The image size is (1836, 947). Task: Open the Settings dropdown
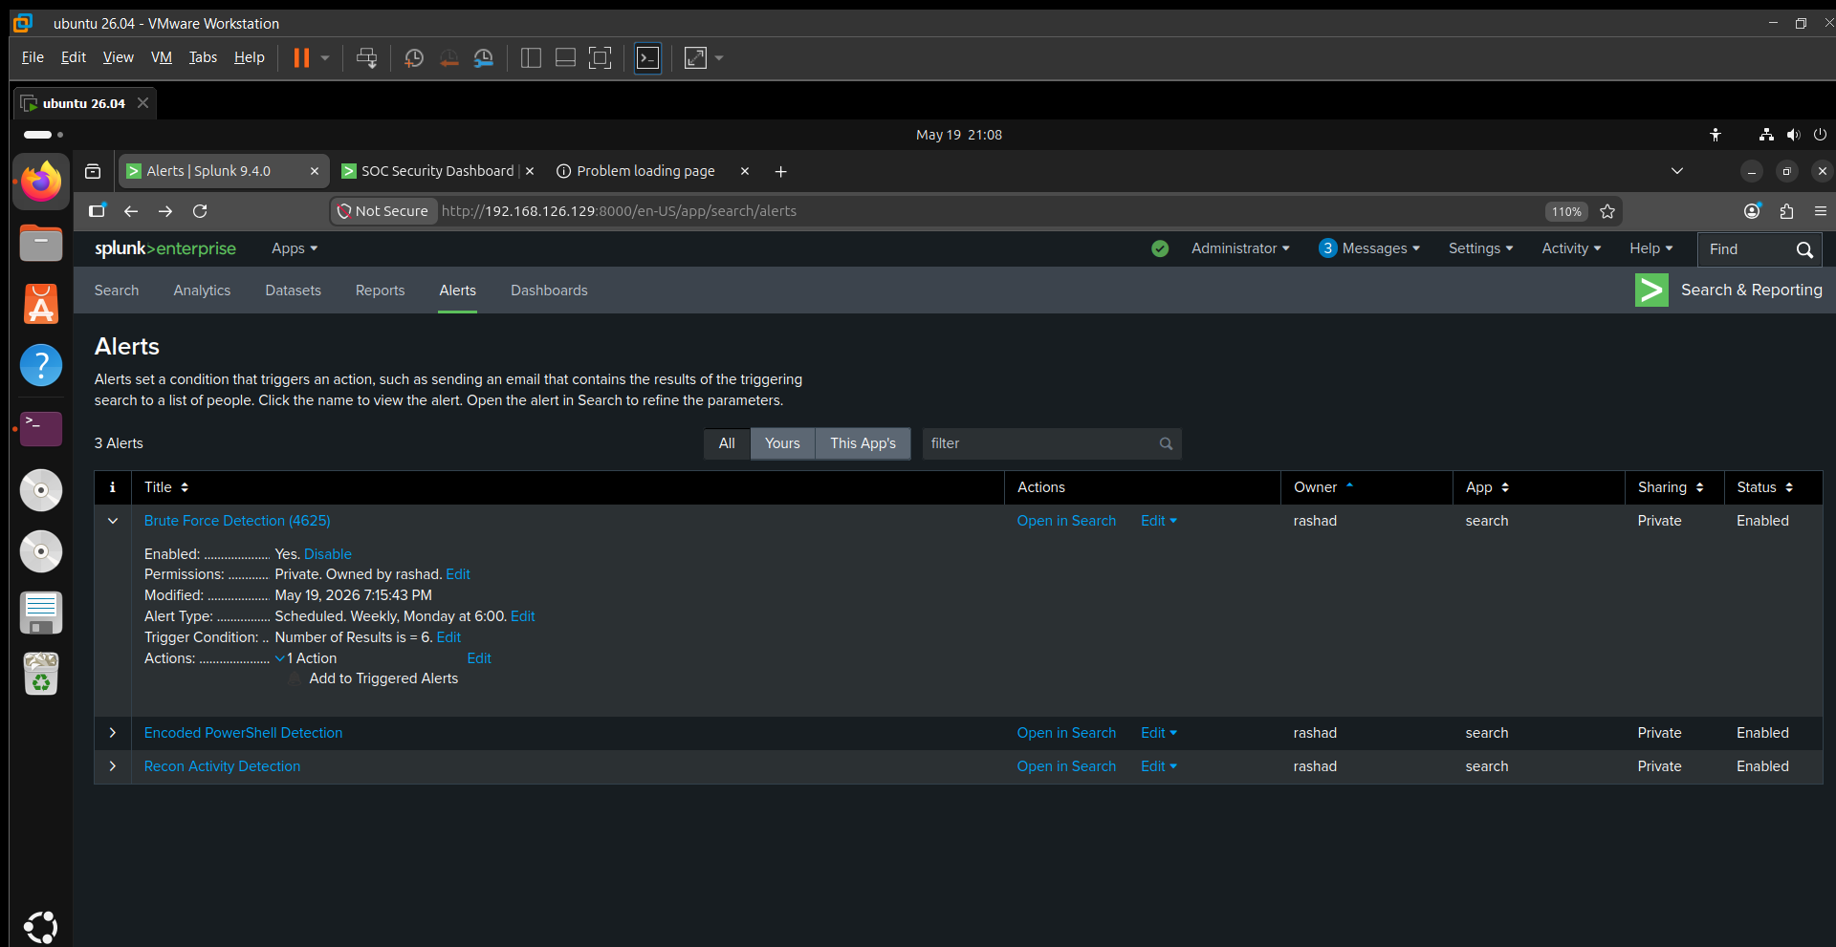tap(1480, 248)
